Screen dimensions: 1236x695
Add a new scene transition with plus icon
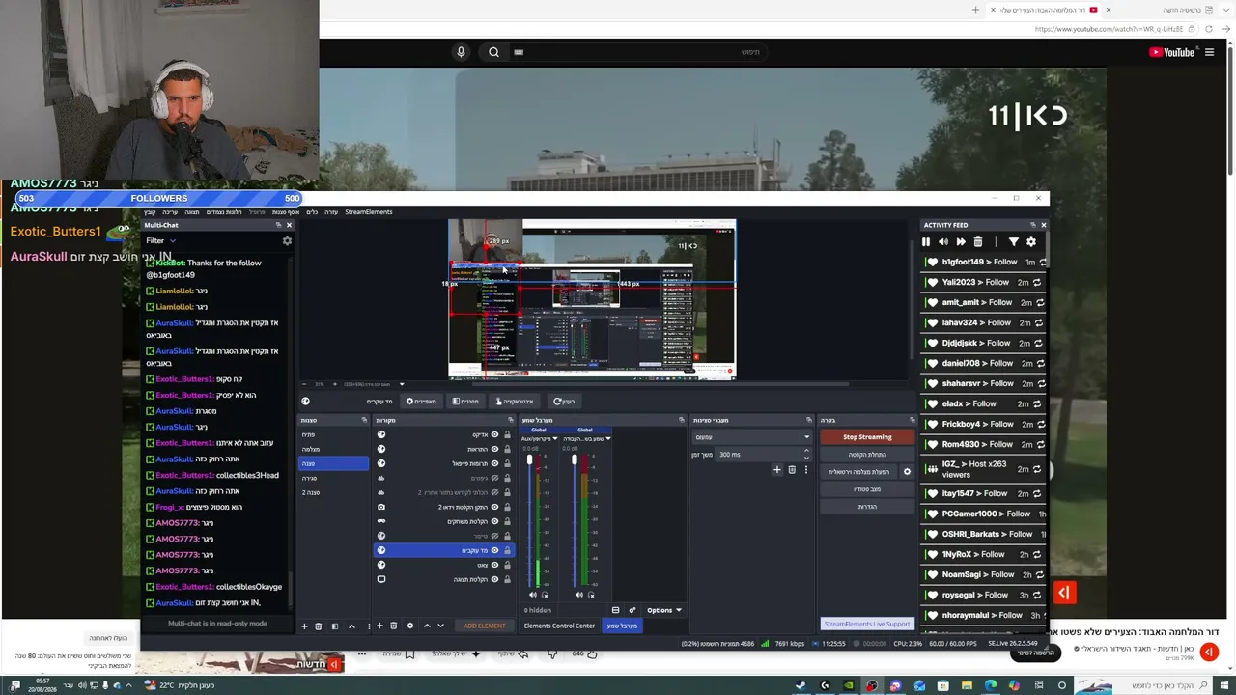pyautogui.click(x=777, y=470)
